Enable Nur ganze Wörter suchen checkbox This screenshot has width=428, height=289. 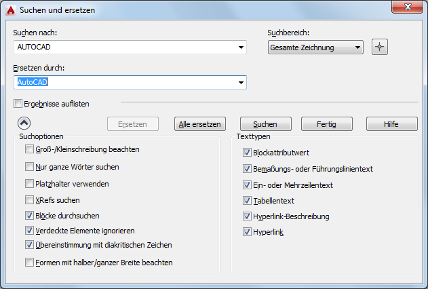29,167
